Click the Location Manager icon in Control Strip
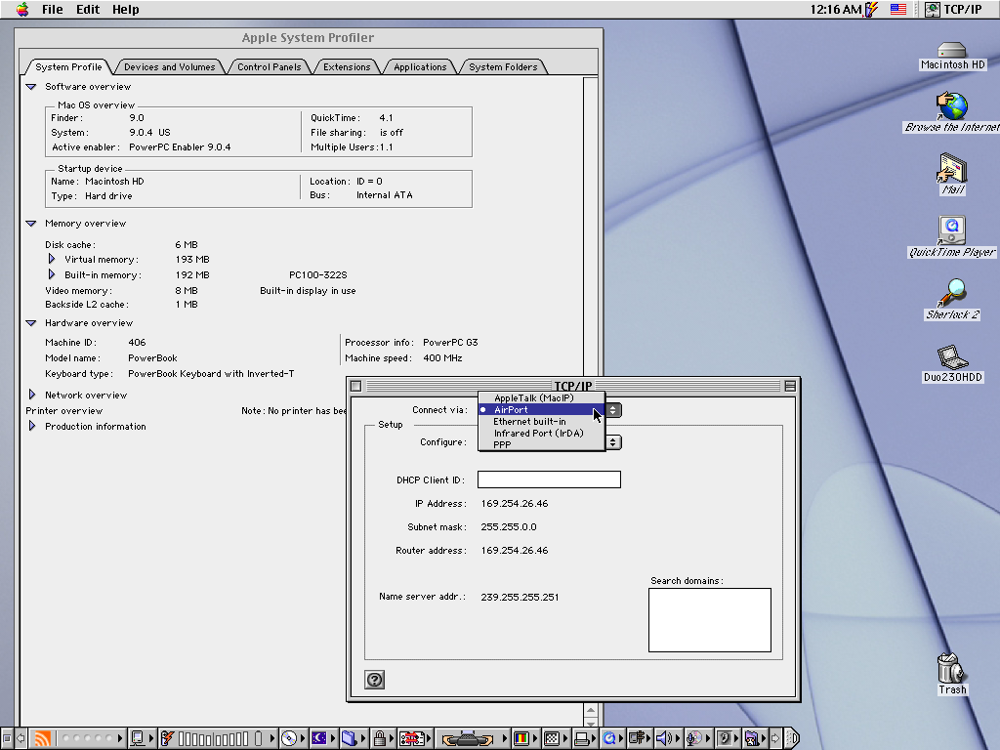Image resolution: width=1000 pixels, height=750 pixels. coord(412,738)
